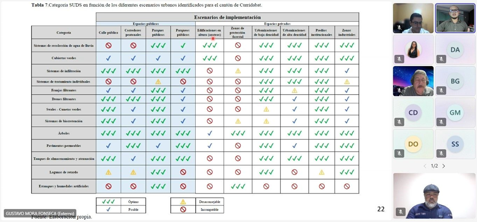Click the mic icon on bottom presenter video
Image resolution: width=477 pixels, height=222 pixels.
400,212
